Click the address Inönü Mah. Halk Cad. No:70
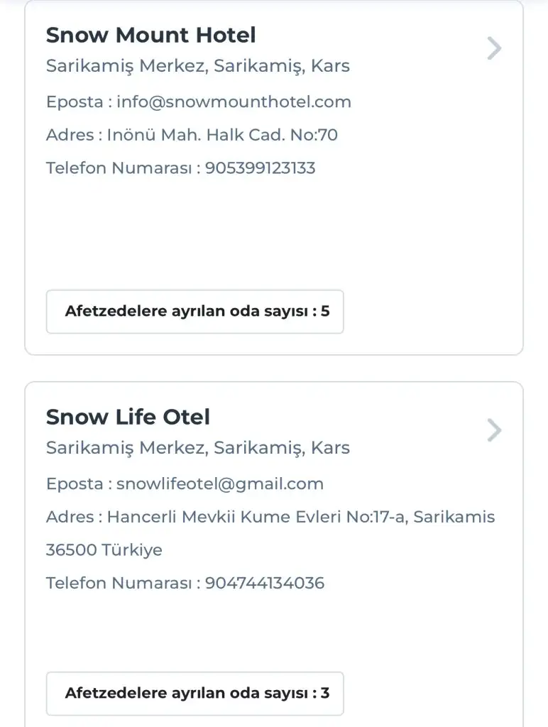 click(222, 135)
